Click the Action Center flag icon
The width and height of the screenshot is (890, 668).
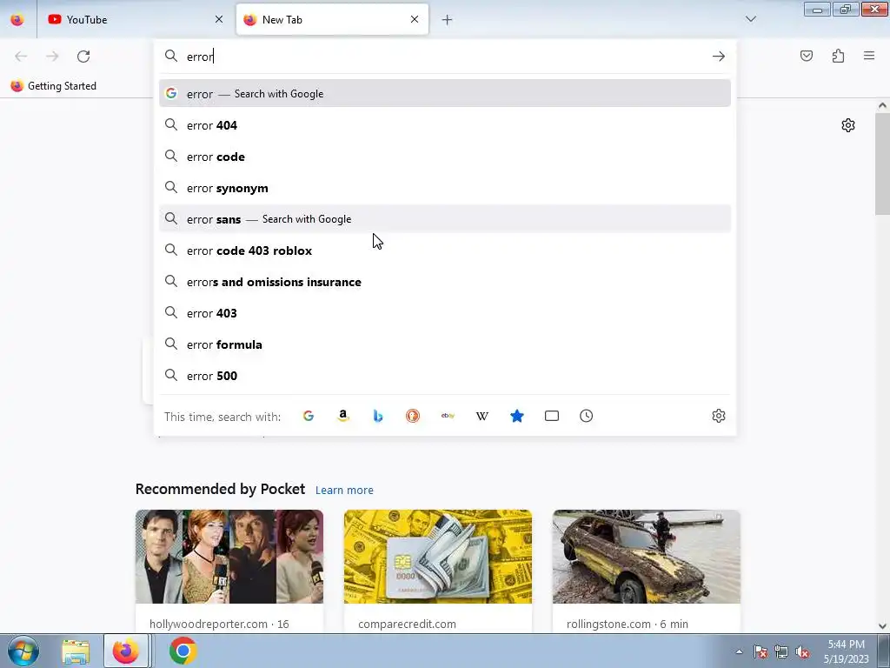coord(760,651)
